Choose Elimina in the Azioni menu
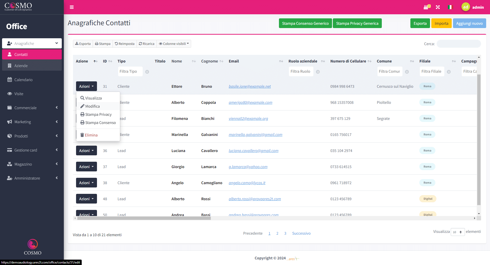This screenshot has width=490, height=265. (x=98, y=135)
